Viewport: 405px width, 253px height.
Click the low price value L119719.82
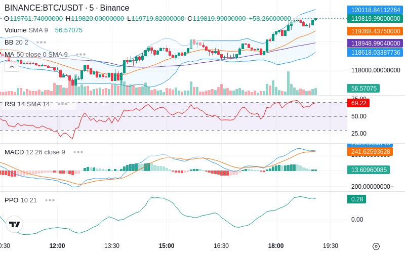click(156, 19)
